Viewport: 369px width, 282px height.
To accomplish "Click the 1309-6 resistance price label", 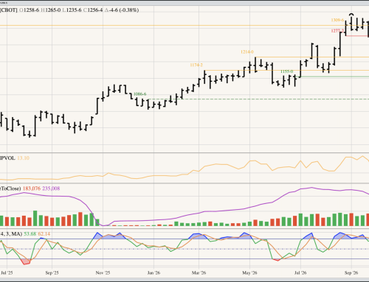I will pos(337,20).
